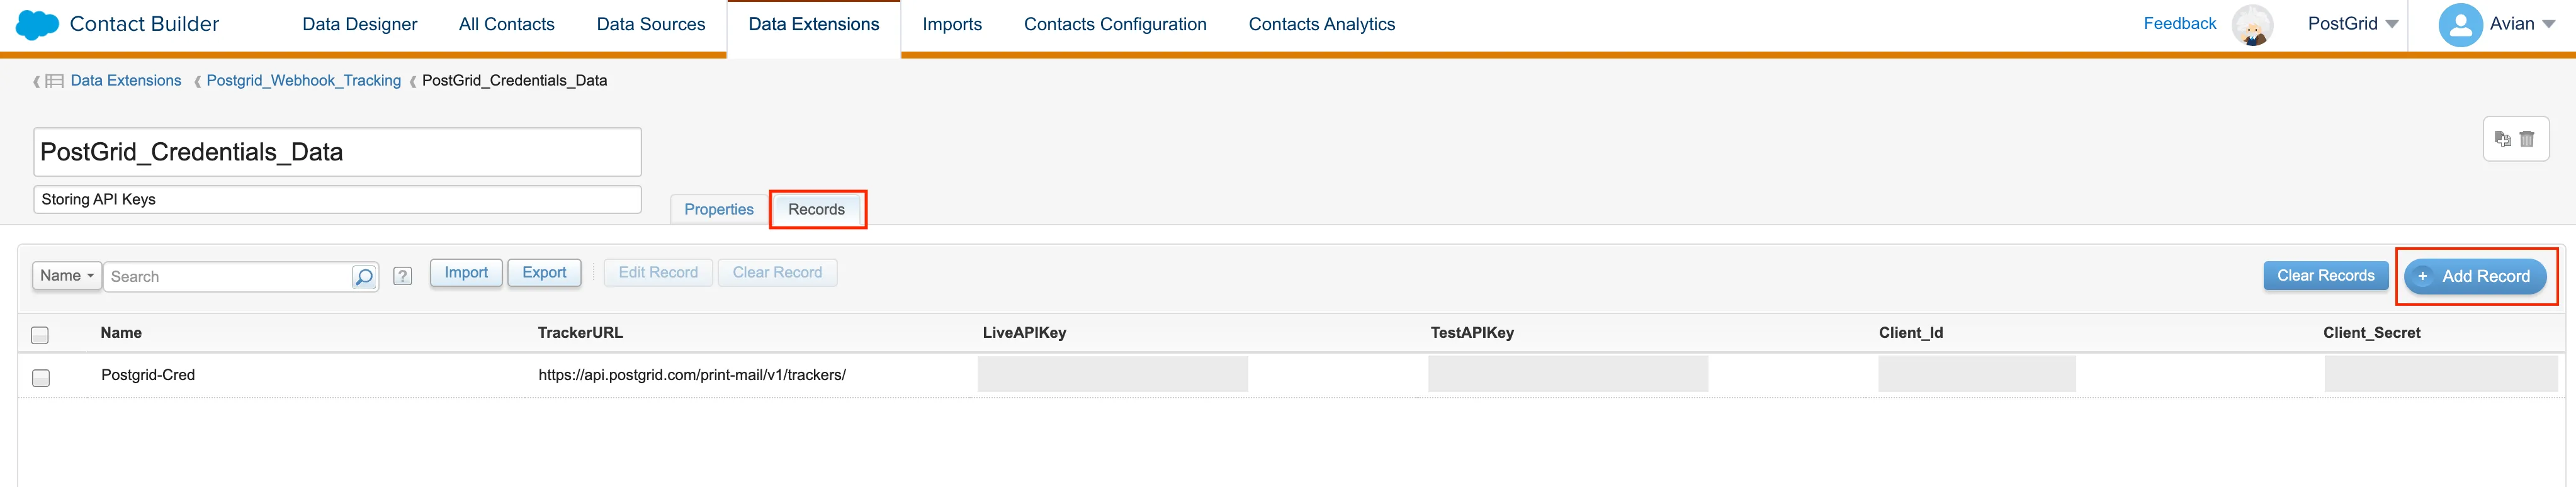The height and width of the screenshot is (487, 2576).
Task: Click the Export button
Action: (544, 272)
